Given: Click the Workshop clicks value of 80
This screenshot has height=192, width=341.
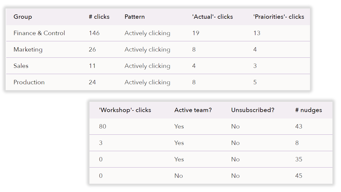Looking at the screenshot, I should [103, 127].
